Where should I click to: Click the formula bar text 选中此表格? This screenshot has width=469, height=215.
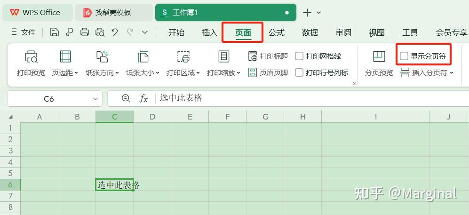click(181, 98)
